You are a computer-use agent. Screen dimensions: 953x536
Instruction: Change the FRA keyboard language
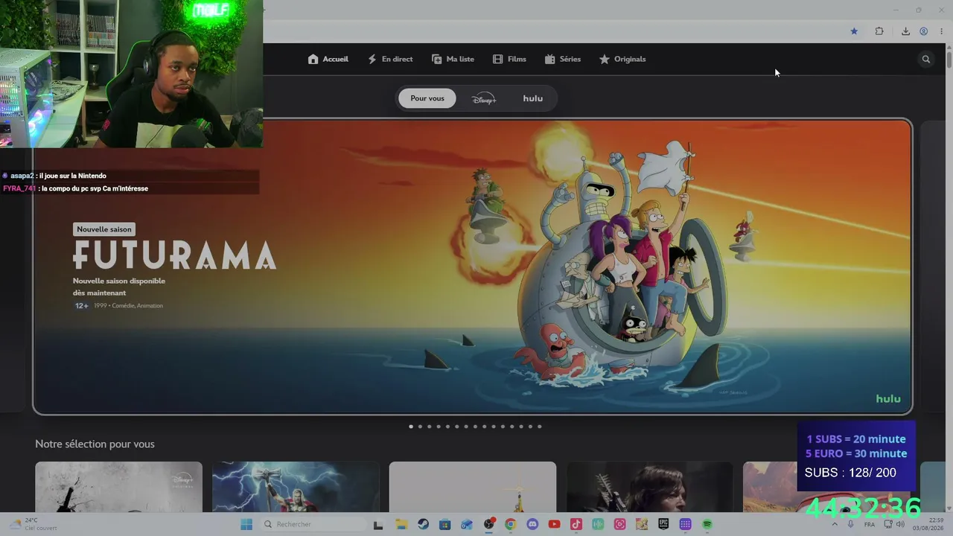click(x=870, y=525)
